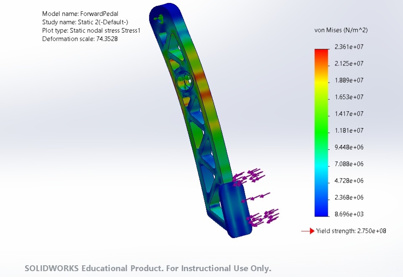This screenshot has height=277, width=403.
Task: Click the legend value 4.728e+06
Action: coord(349,180)
